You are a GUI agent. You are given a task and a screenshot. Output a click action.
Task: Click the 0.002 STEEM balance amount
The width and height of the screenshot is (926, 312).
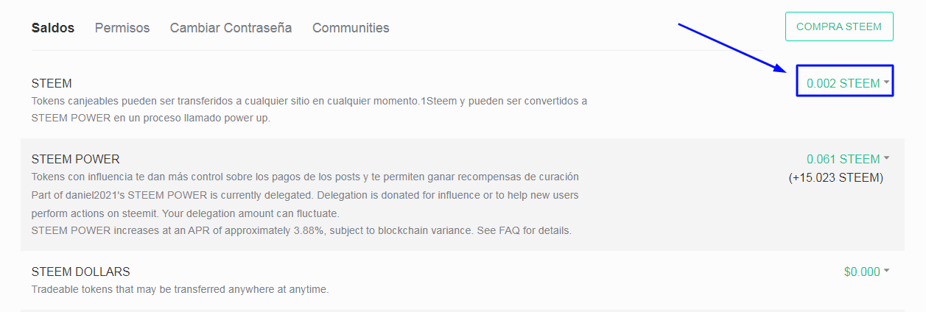click(843, 83)
